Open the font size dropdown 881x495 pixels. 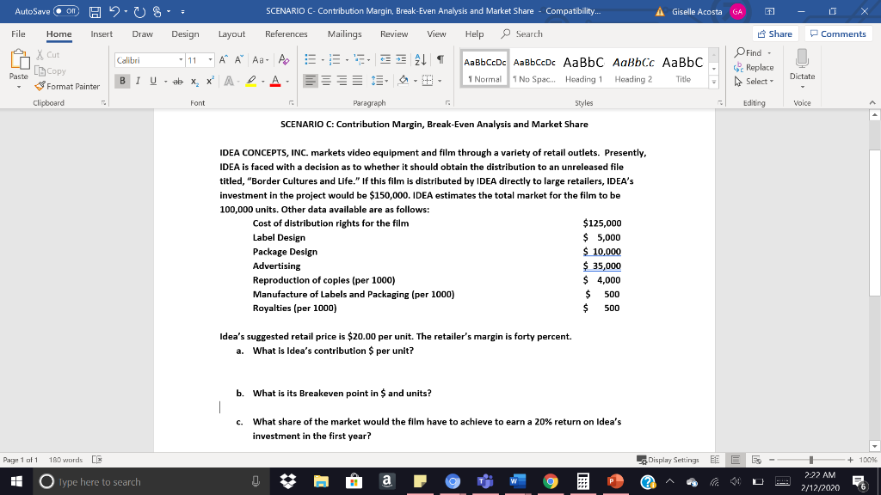[x=211, y=59]
